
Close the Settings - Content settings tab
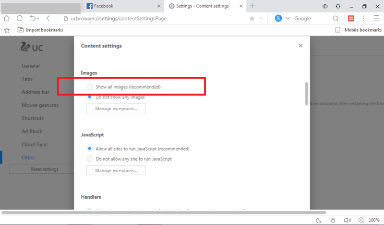241,6
